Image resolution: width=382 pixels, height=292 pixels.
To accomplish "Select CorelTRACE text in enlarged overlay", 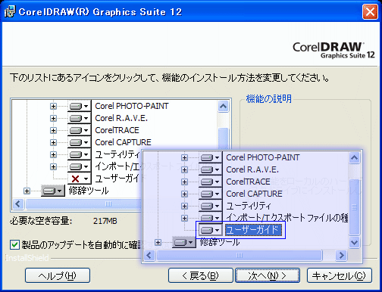I will [x=248, y=182].
